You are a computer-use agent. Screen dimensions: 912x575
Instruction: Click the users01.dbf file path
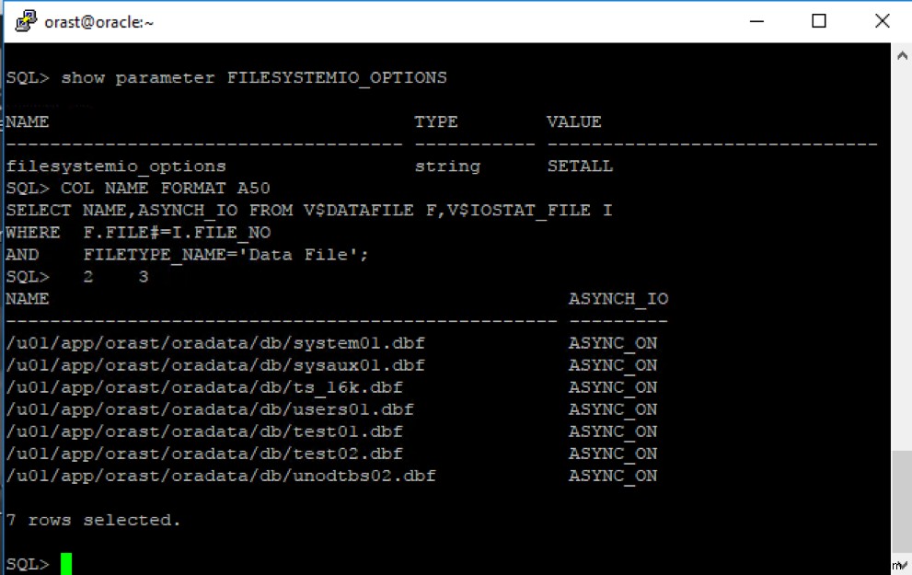pos(210,409)
